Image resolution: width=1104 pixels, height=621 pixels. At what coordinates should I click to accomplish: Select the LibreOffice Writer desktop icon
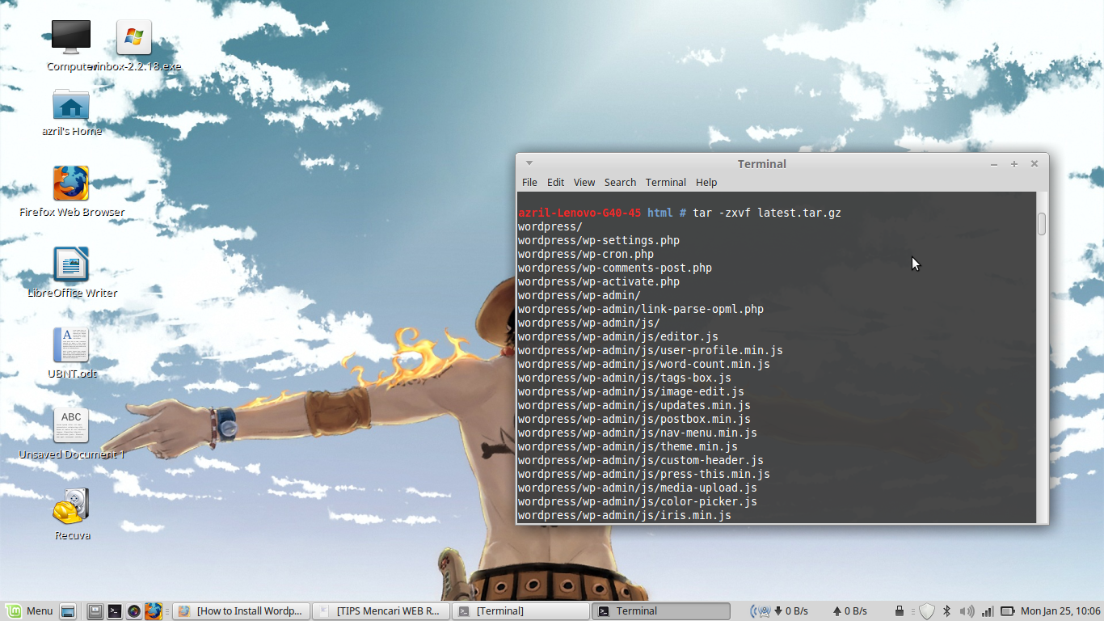point(71,264)
